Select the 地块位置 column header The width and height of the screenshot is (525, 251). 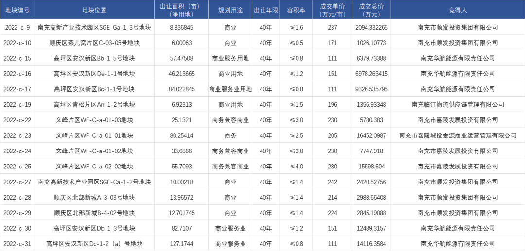pyautogui.click(x=94, y=10)
